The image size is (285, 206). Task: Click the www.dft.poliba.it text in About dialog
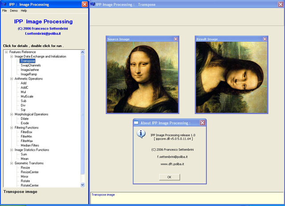click(172, 164)
